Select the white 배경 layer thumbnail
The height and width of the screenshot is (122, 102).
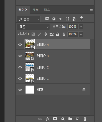click(30, 89)
